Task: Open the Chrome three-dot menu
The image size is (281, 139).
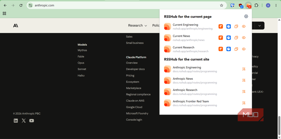Action: [x=276, y=5]
